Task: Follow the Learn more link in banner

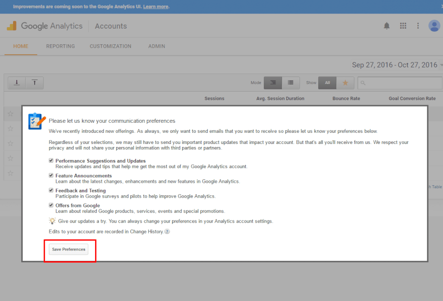Action: (x=156, y=7)
